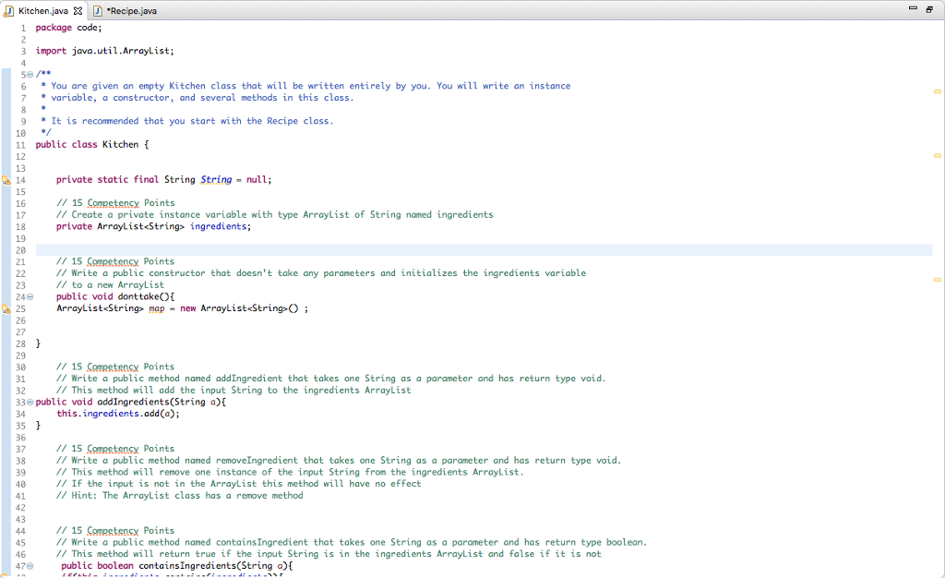Image resolution: width=945 pixels, height=578 pixels.
Task: Click the 'containsIngredients' method name on line 47
Action: click(187, 566)
